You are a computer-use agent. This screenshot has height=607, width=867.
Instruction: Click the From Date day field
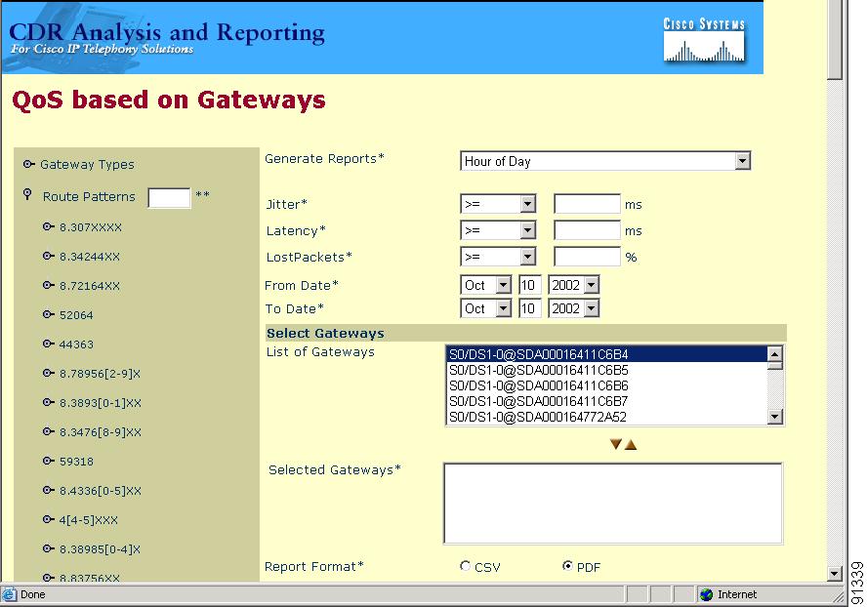coord(530,285)
